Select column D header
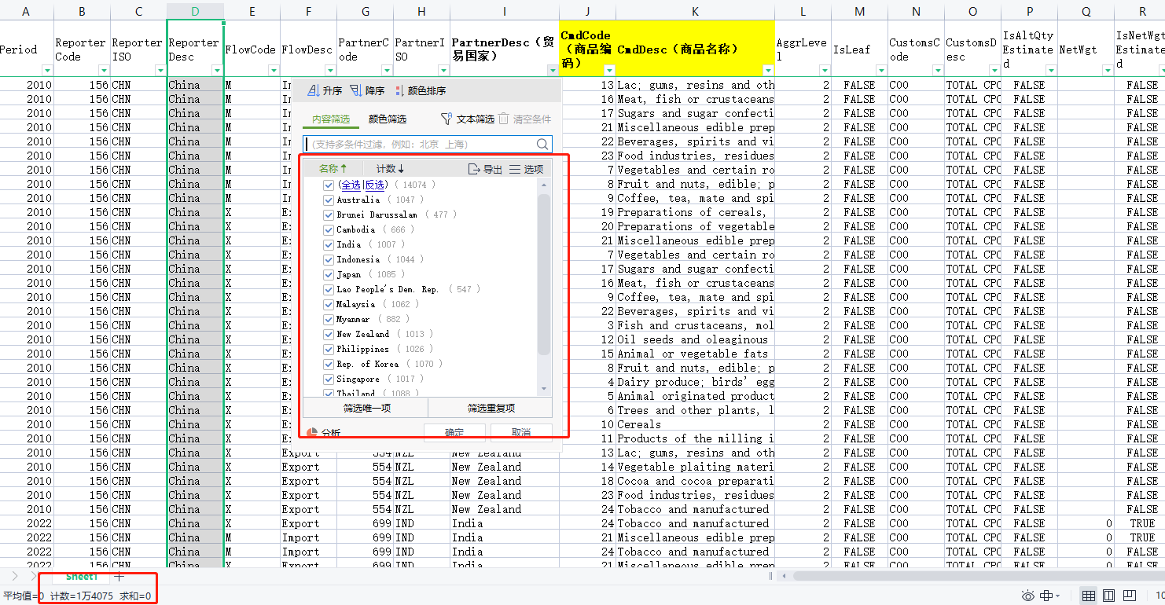Image resolution: width=1165 pixels, height=605 pixels. [x=195, y=11]
